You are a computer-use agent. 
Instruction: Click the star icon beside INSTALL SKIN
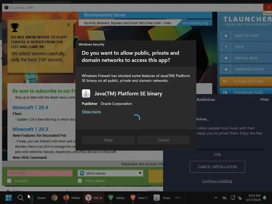pos(226,58)
